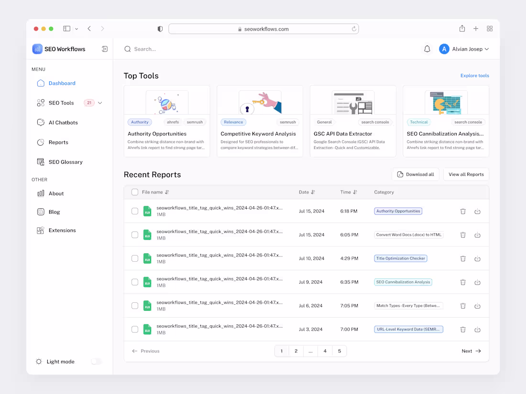Click Title Optimization Checker category tag
Viewport: 526px width, 394px height.
point(401,258)
